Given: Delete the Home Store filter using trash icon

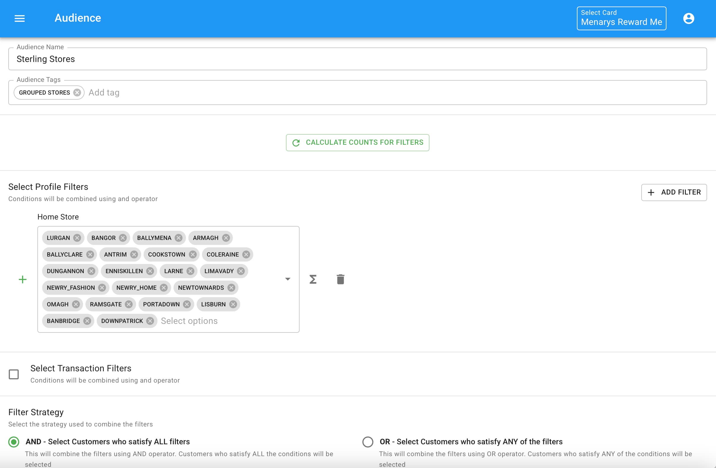Looking at the screenshot, I should [340, 279].
